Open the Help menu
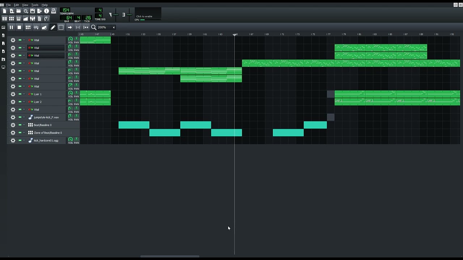 pos(44,5)
